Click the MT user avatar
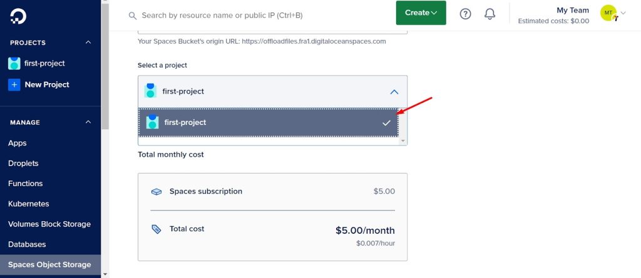This screenshot has width=641, height=278. (608, 13)
